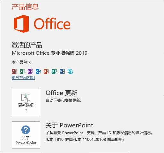Viewport: 164px width, 153px height.
Task: Click the PowerPoint app icon
Action: (46, 71)
